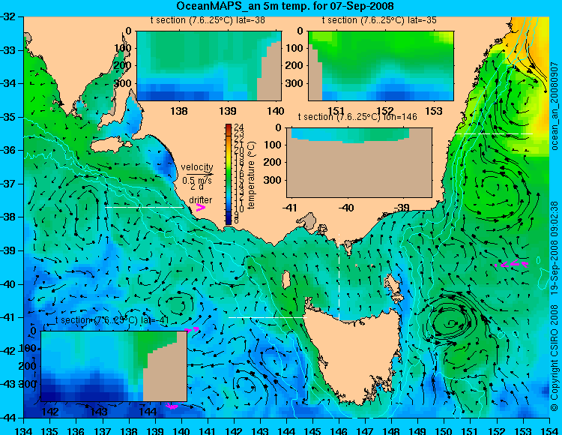Click the '-44' latitude axis label
The width and height of the screenshot is (562, 435).
click(x=8, y=418)
